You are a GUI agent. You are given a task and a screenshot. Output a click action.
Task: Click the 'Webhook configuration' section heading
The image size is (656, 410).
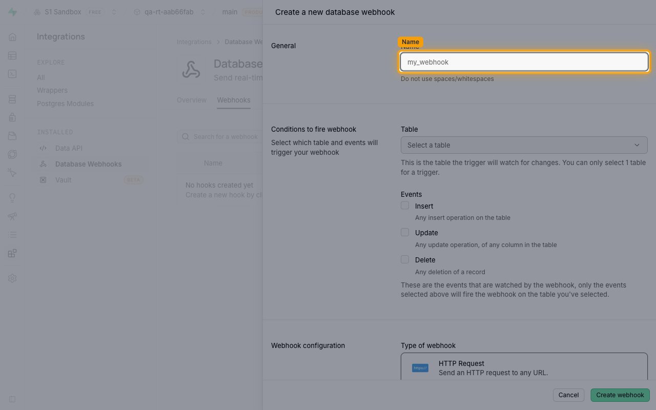[x=308, y=345]
